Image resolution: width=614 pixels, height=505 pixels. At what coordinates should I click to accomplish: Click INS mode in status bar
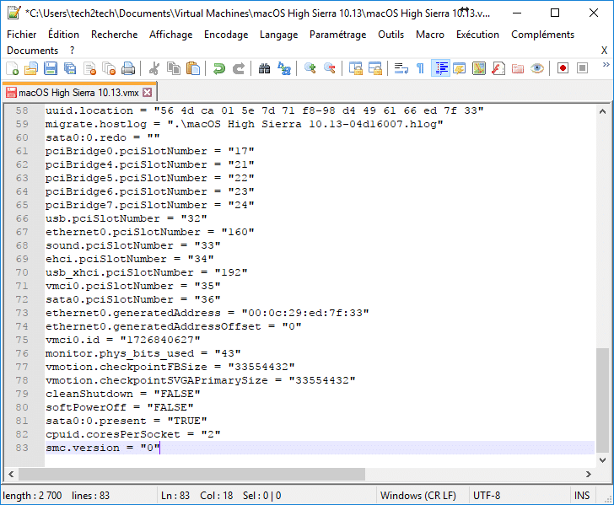coord(582,496)
